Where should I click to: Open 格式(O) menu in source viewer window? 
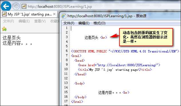pyautogui.click(x=100, y=23)
